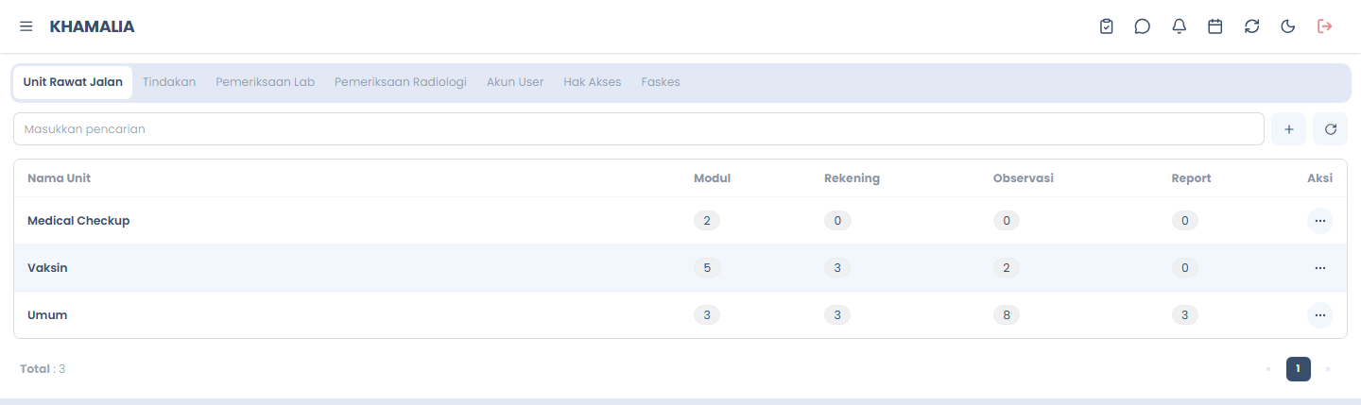Switch to the Tindakan tab
The height and width of the screenshot is (405, 1361).
coord(169,82)
